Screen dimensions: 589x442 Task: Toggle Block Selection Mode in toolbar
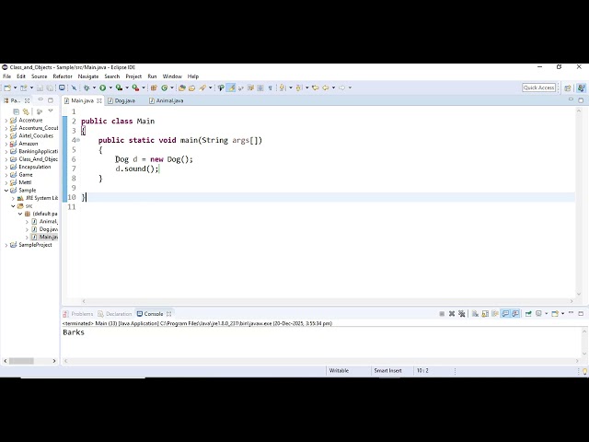coord(260,88)
